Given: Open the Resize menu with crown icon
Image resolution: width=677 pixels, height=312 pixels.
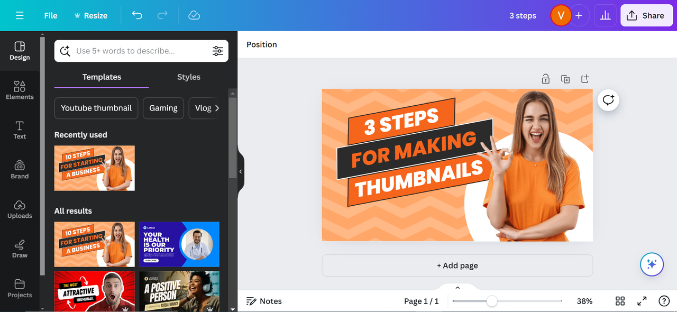Looking at the screenshot, I should point(90,15).
